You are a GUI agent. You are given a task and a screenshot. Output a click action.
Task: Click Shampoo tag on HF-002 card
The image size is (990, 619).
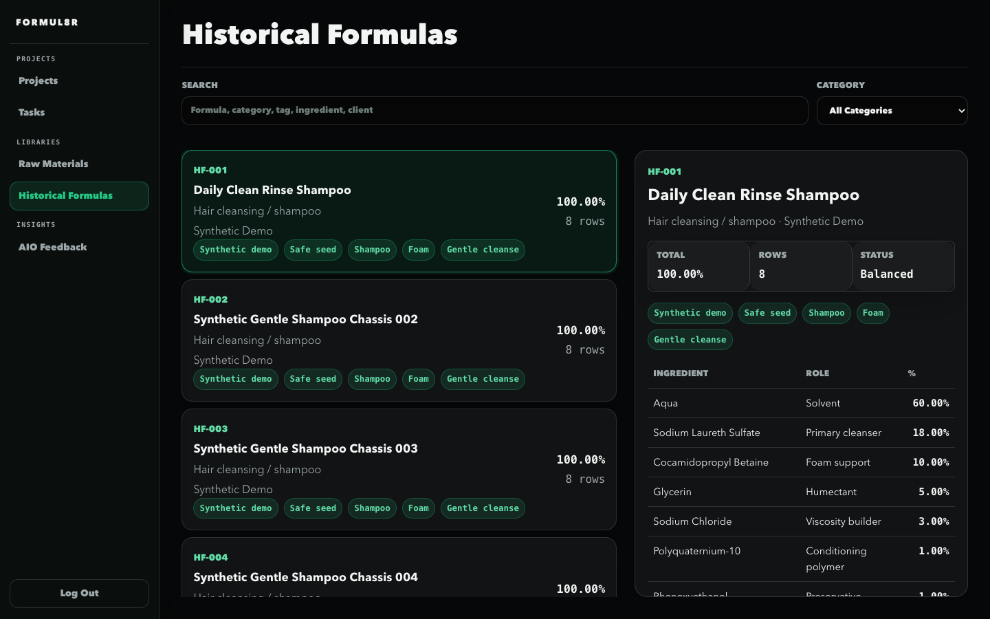coord(372,379)
